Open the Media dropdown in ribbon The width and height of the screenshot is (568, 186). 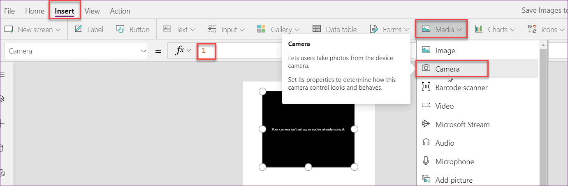[441, 29]
